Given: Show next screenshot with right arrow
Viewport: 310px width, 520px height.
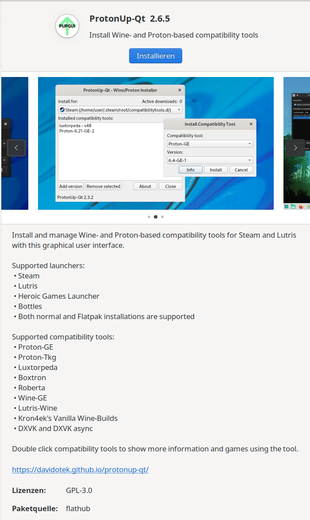Looking at the screenshot, I should point(295,148).
